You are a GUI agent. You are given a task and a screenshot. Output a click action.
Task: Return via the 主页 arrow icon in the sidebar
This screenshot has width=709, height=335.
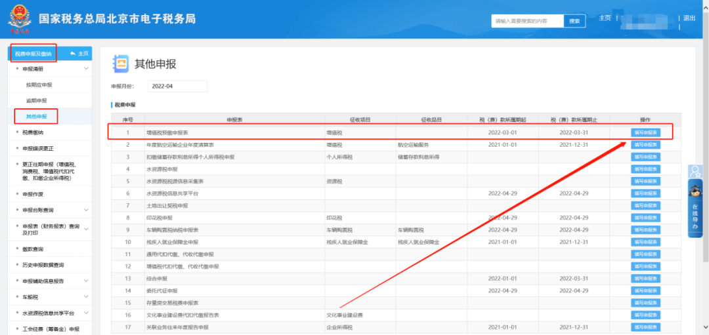click(x=72, y=53)
